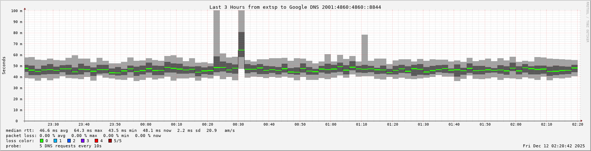Click the light blue loss color 1 swatch
The width and height of the screenshot is (591, 151).
(x=55, y=141)
